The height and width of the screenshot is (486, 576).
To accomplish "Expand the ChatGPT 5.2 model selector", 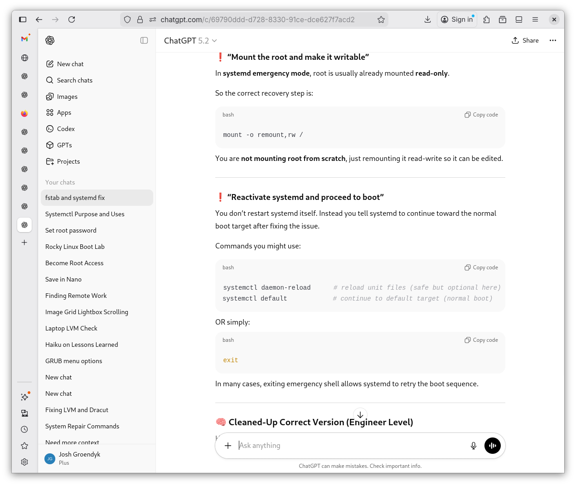I will tap(190, 41).
